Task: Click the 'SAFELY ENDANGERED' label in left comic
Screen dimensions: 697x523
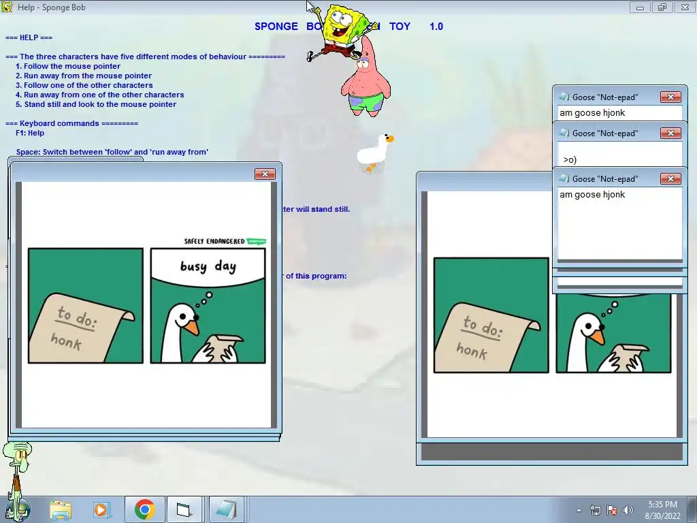Action: 214,241
